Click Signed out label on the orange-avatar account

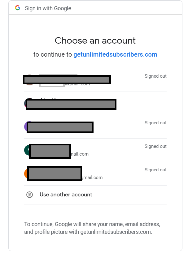pyautogui.click(x=155, y=170)
